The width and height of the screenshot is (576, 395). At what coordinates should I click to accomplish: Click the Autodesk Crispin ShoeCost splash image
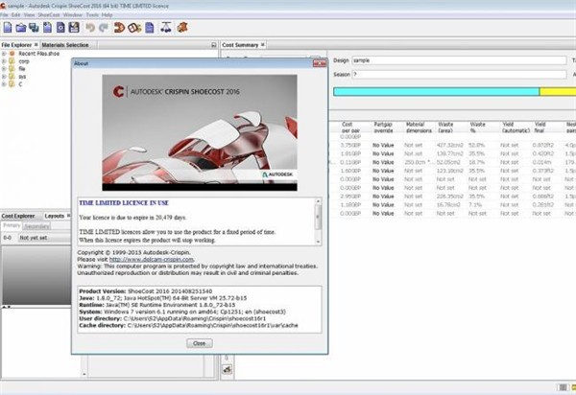tap(200, 132)
